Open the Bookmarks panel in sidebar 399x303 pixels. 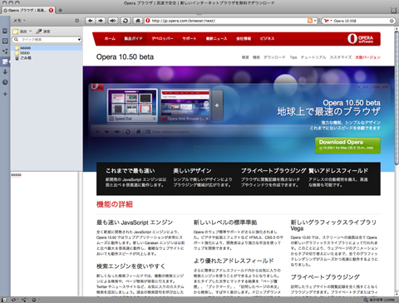click(x=5, y=31)
